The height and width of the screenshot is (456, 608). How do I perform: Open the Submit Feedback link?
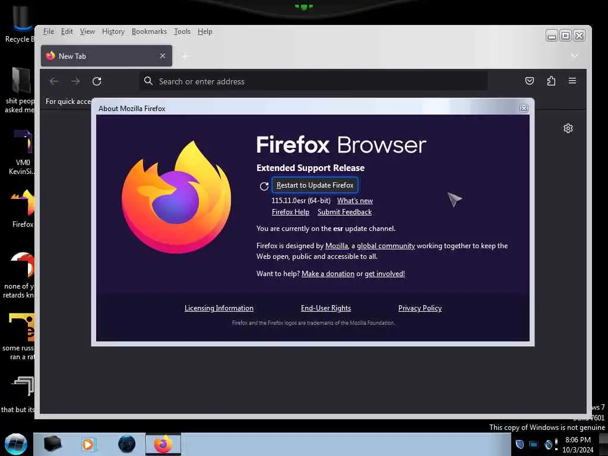(344, 212)
